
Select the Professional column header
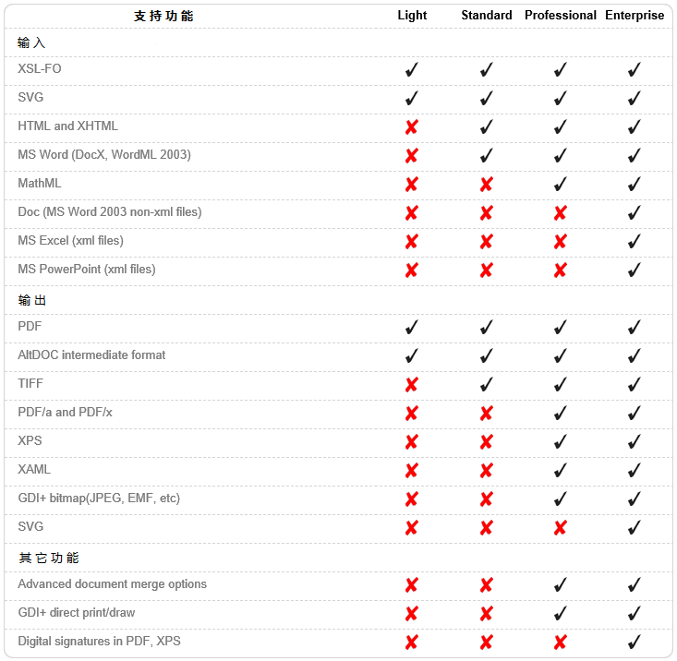pyautogui.click(x=561, y=15)
